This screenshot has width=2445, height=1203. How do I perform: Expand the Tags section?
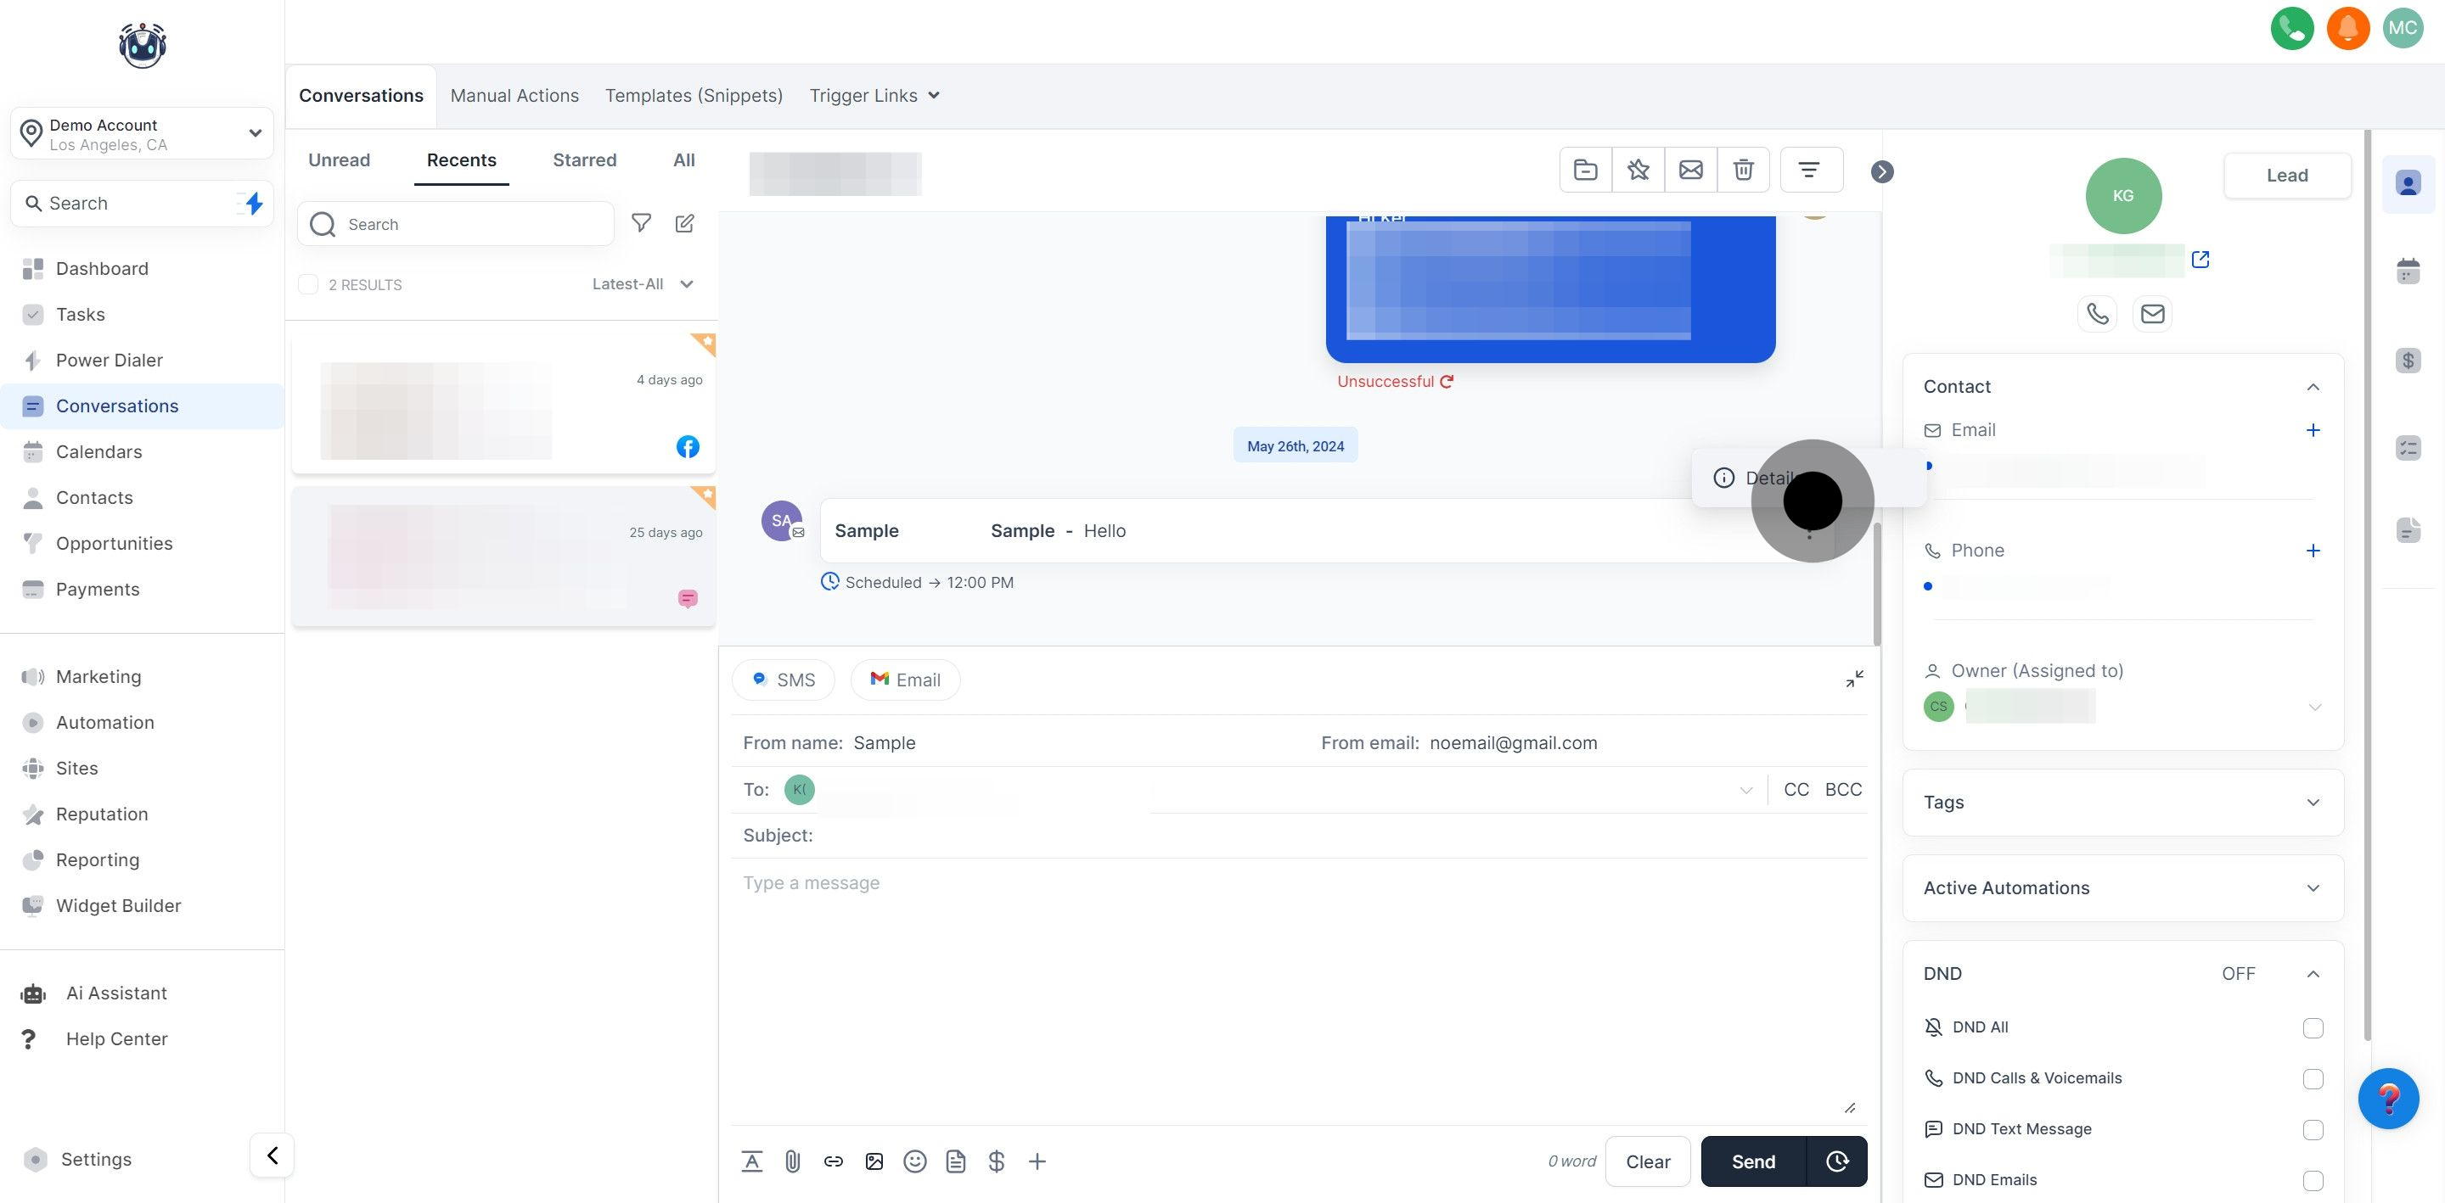coord(2312,803)
